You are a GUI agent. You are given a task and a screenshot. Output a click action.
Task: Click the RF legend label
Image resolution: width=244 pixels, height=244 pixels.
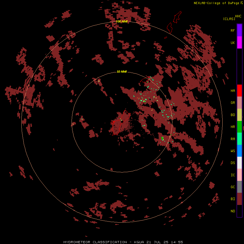pos(233,30)
